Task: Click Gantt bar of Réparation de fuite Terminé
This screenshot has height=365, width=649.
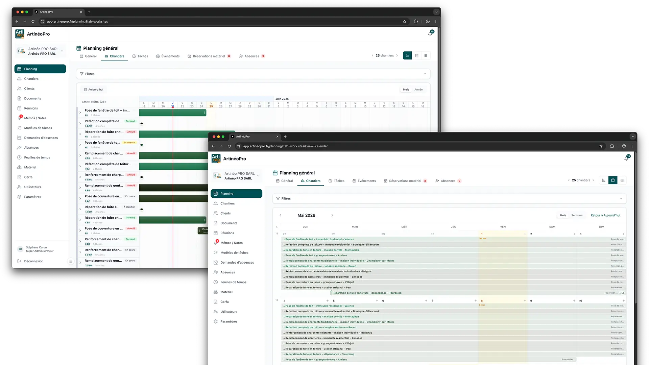Action: (172, 220)
